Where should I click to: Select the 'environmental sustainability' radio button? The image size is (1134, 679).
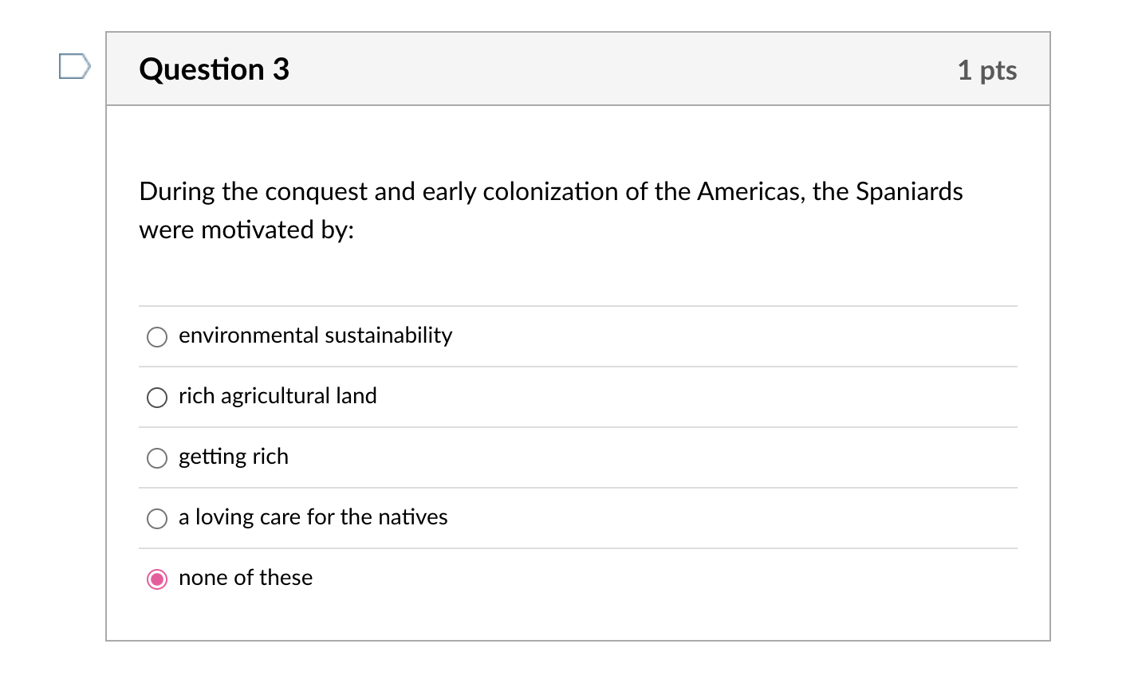click(x=157, y=337)
